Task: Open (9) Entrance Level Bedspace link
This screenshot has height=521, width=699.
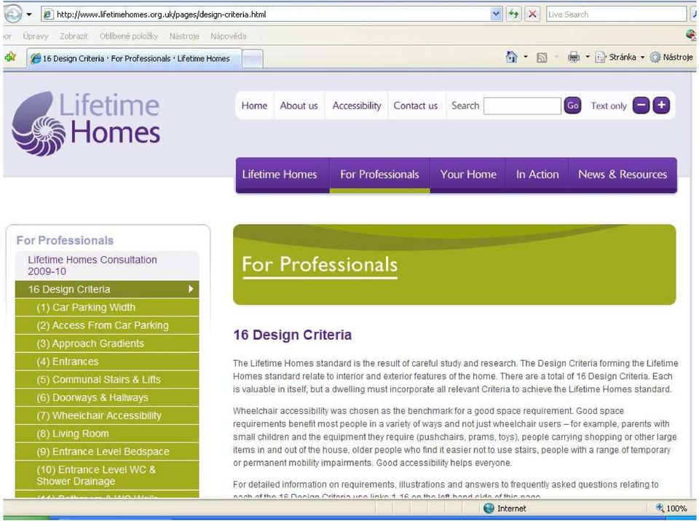Action: click(x=107, y=451)
